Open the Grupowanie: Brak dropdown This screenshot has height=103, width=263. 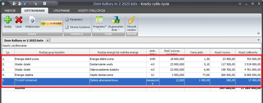point(116,23)
